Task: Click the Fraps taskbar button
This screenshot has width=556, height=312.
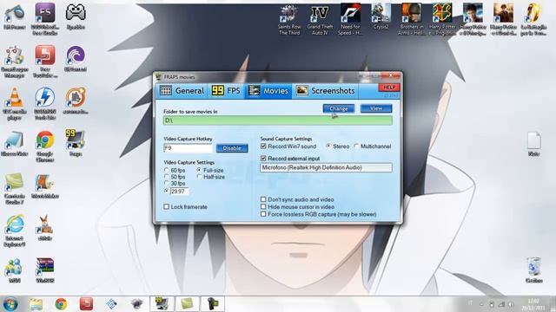Action: tap(162, 304)
